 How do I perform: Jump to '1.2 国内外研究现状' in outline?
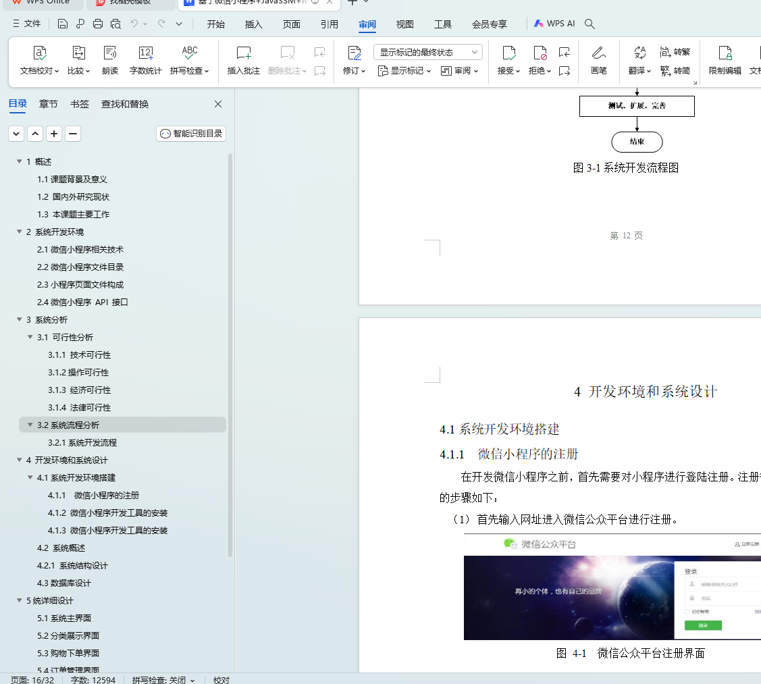pos(74,196)
